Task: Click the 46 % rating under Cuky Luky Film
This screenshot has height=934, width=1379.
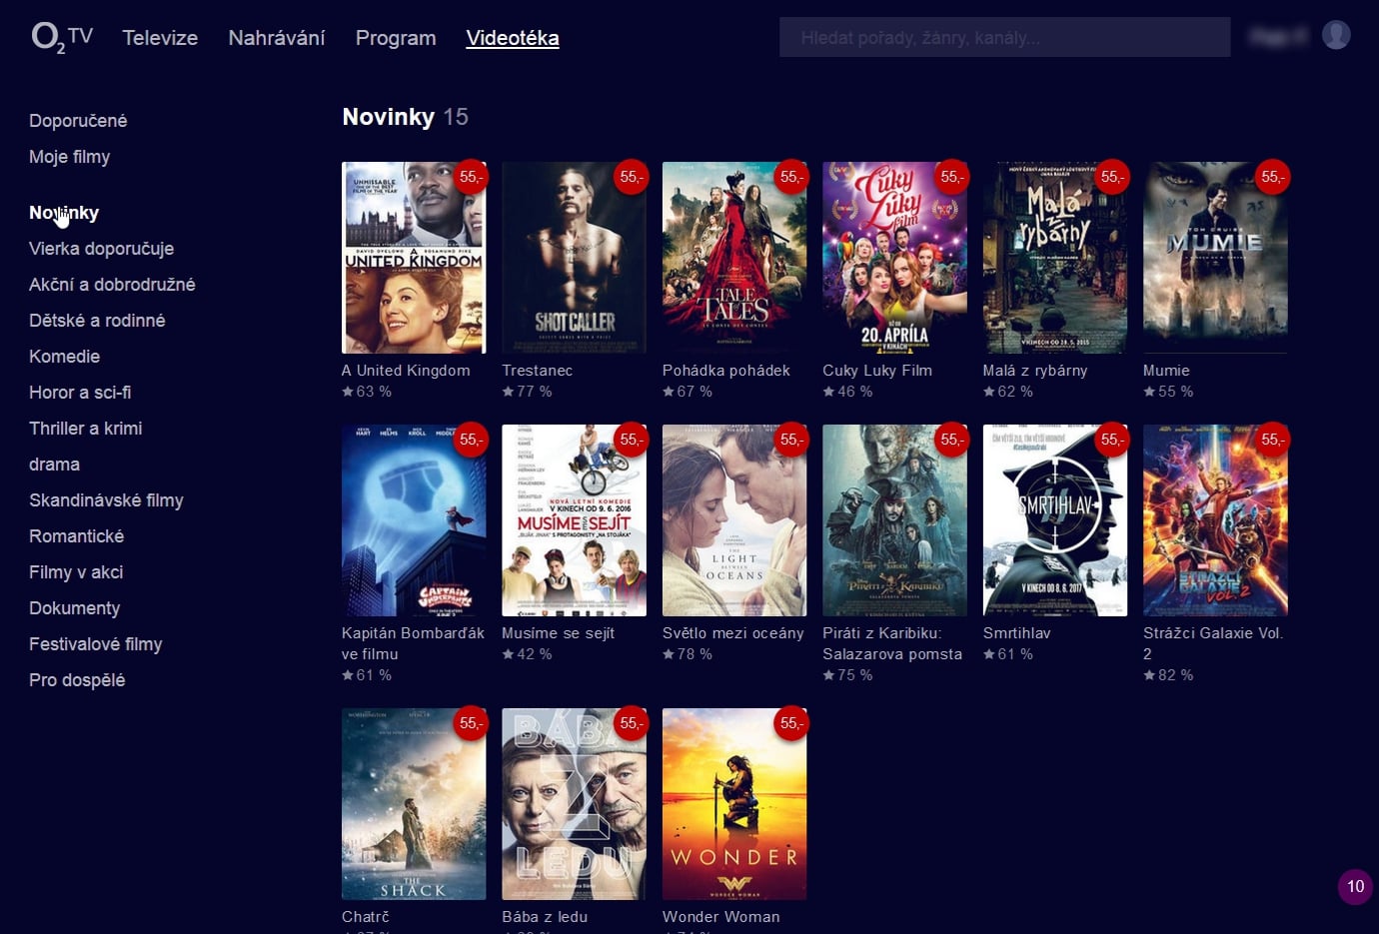Action: (847, 392)
